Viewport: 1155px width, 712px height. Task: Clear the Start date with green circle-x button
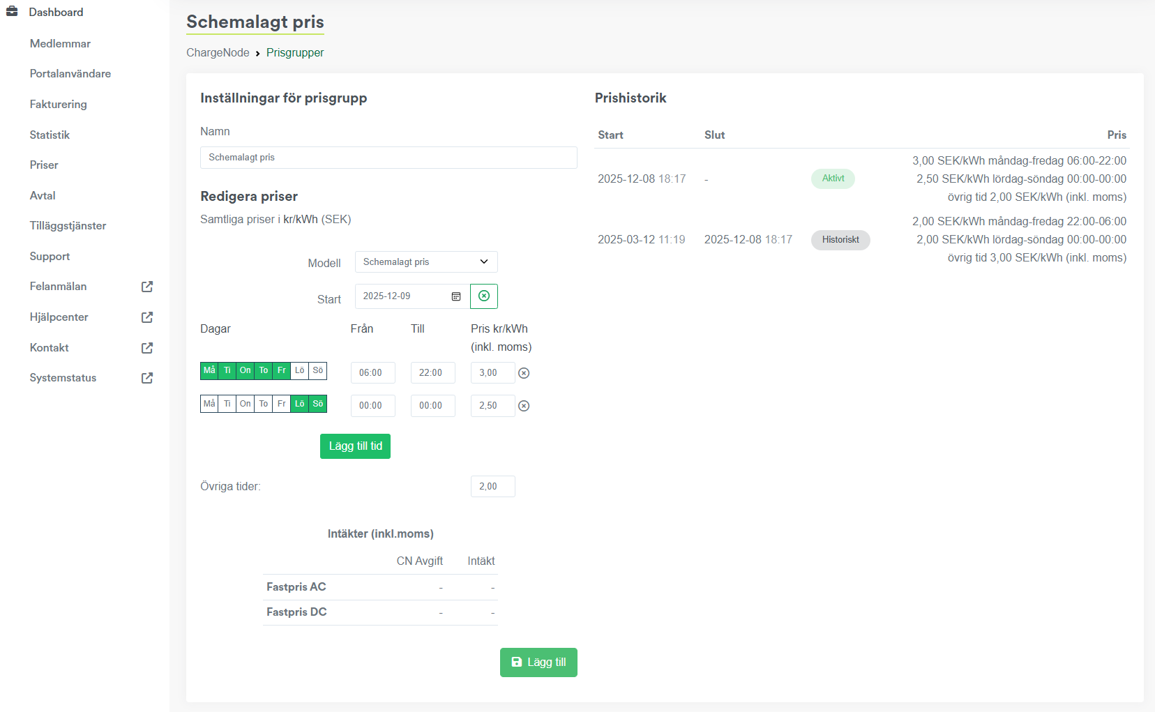click(x=483, y=296)
